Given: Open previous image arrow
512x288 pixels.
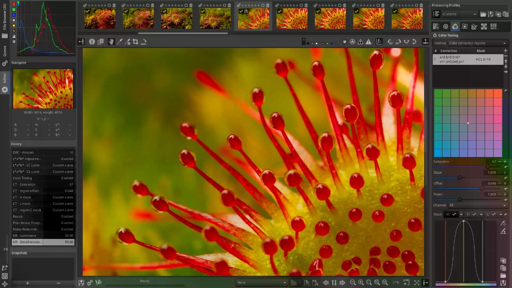Looking at the screenshot, I should click(326, 282).
